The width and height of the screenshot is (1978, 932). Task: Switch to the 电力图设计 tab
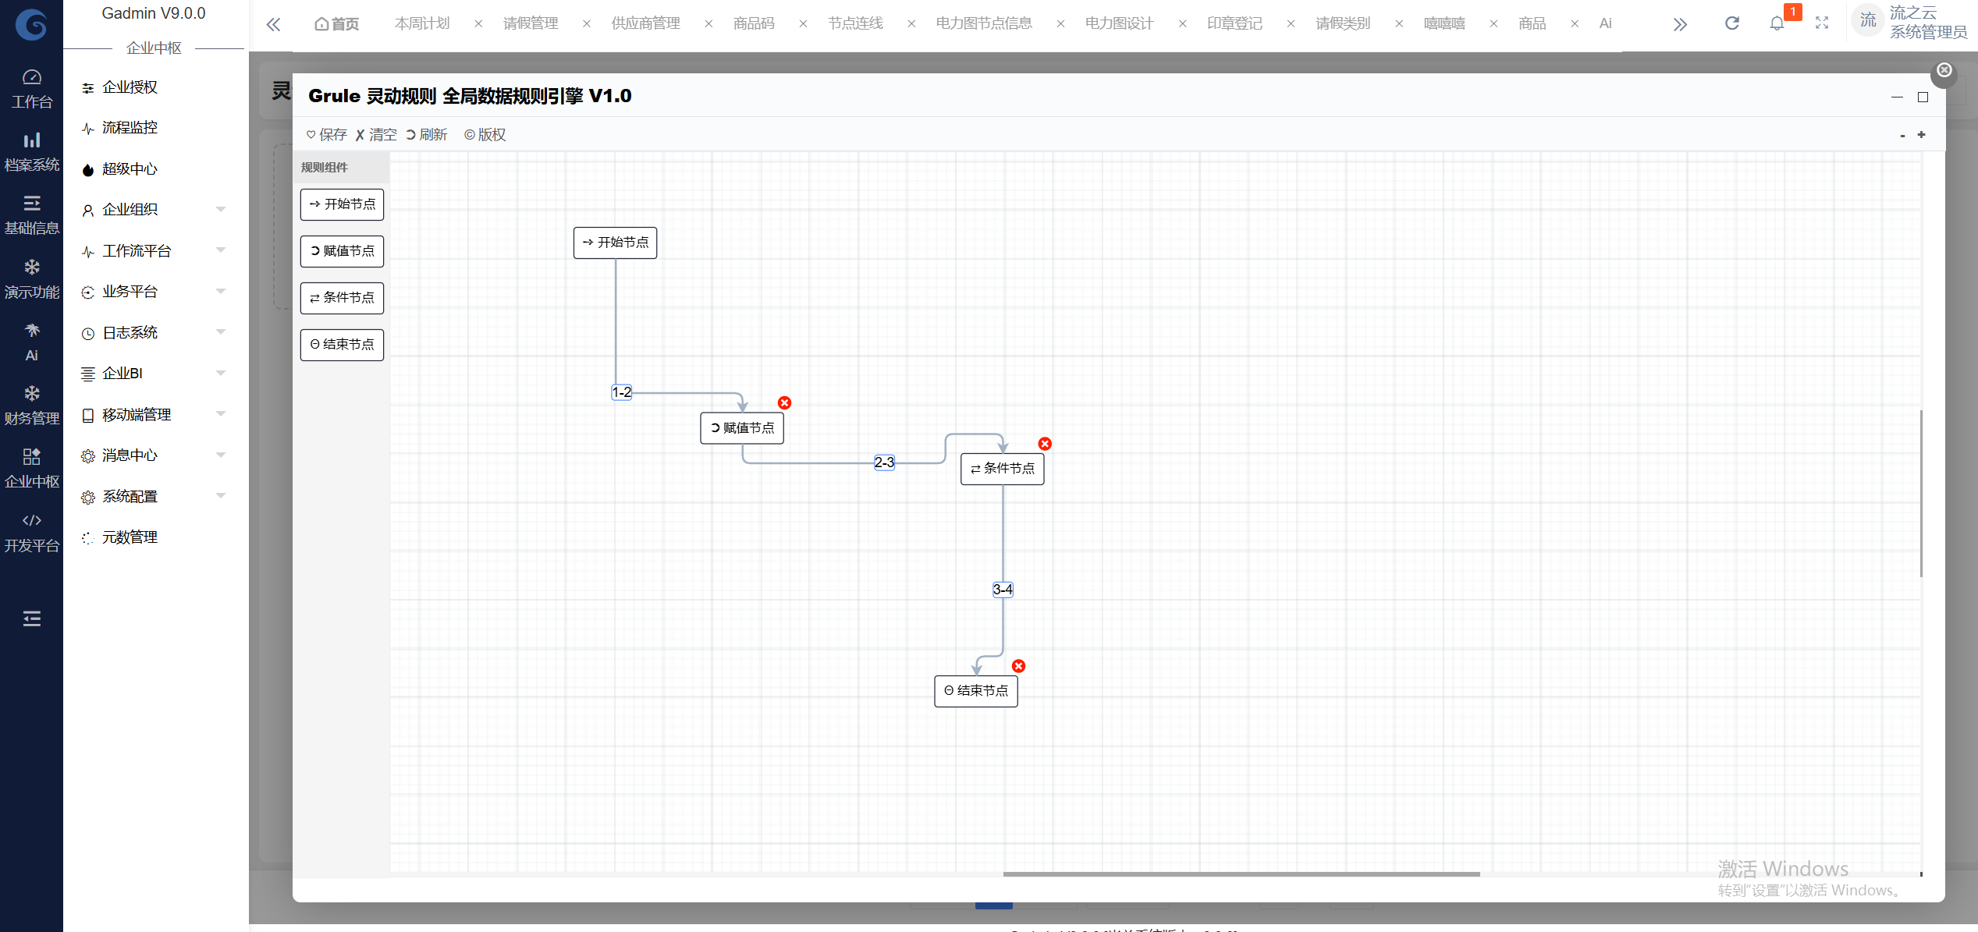1119,23
